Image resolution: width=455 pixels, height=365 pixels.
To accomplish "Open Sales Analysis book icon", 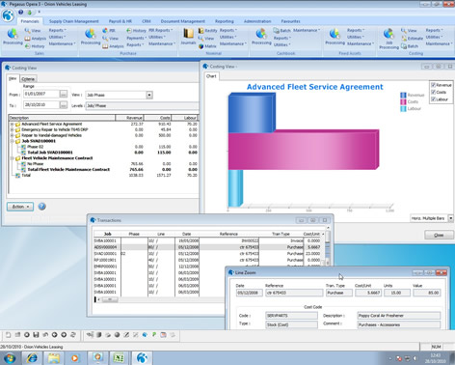I will [28, 39].
